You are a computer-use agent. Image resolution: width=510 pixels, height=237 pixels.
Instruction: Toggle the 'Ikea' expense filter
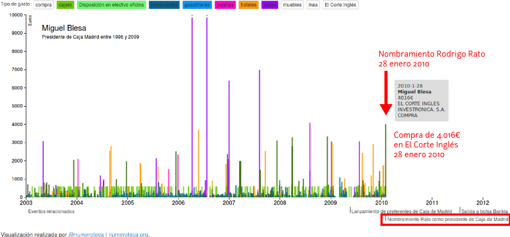(x=313, y=5)
